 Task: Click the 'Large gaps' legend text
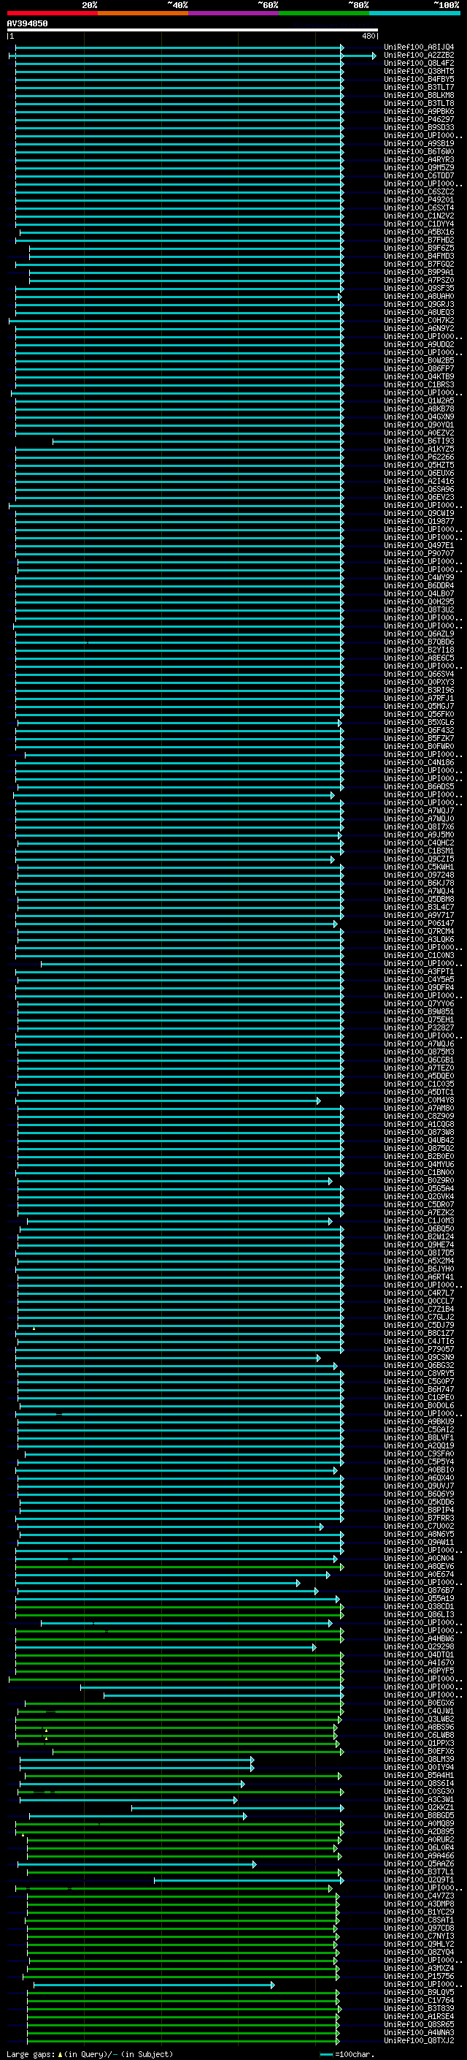[31, 2053]
